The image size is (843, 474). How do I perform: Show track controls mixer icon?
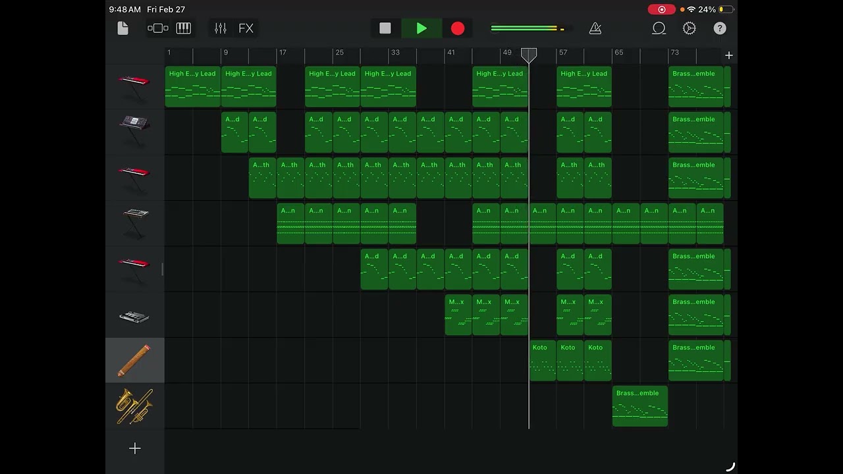[x=221, y=28]
